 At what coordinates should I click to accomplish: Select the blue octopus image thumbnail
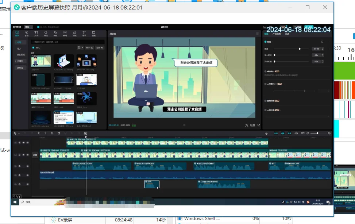[86, 98]
